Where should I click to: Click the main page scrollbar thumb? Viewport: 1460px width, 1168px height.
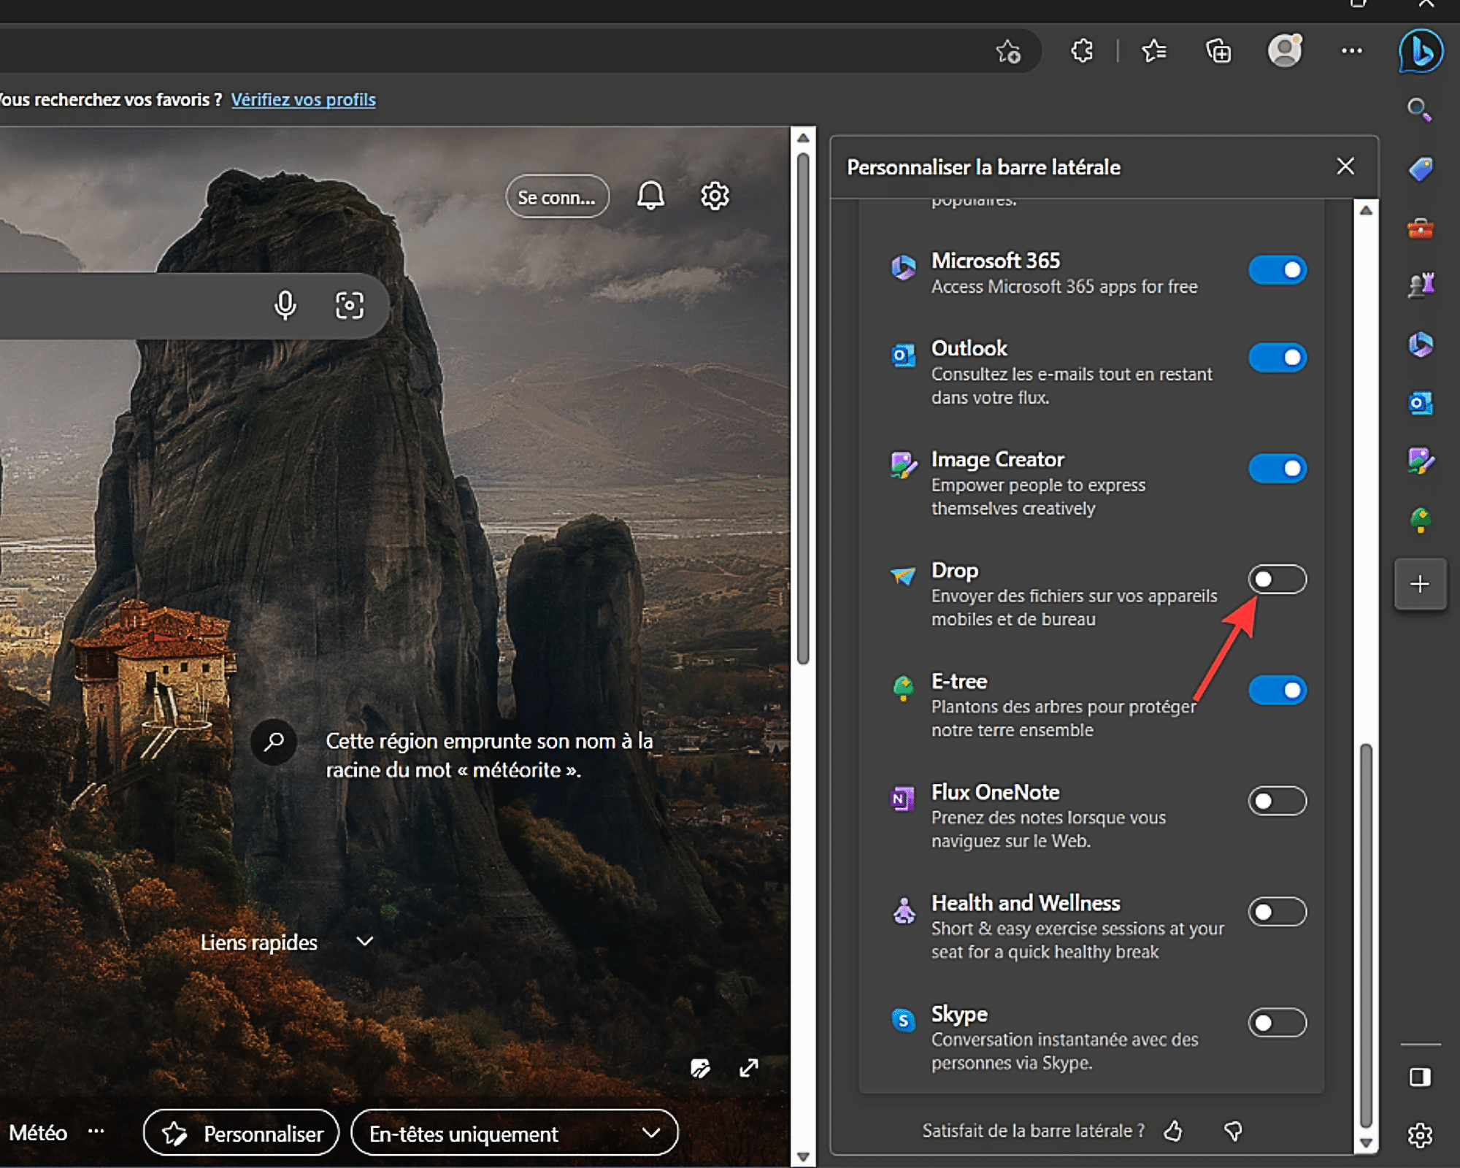click(803, 409)
